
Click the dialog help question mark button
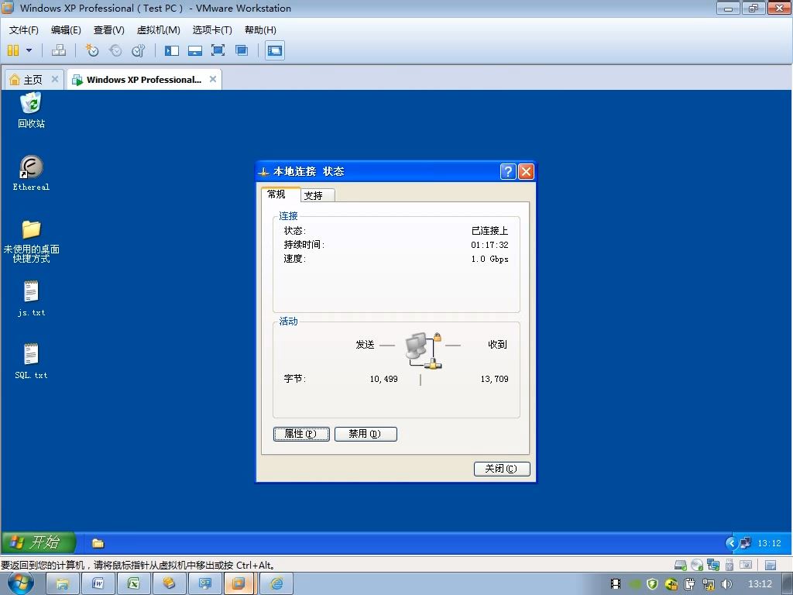[508, 171]
